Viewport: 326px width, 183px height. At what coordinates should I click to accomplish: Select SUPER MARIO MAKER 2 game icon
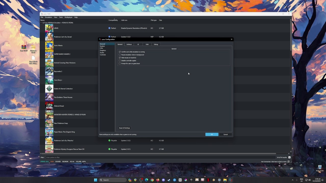point(49,54)
